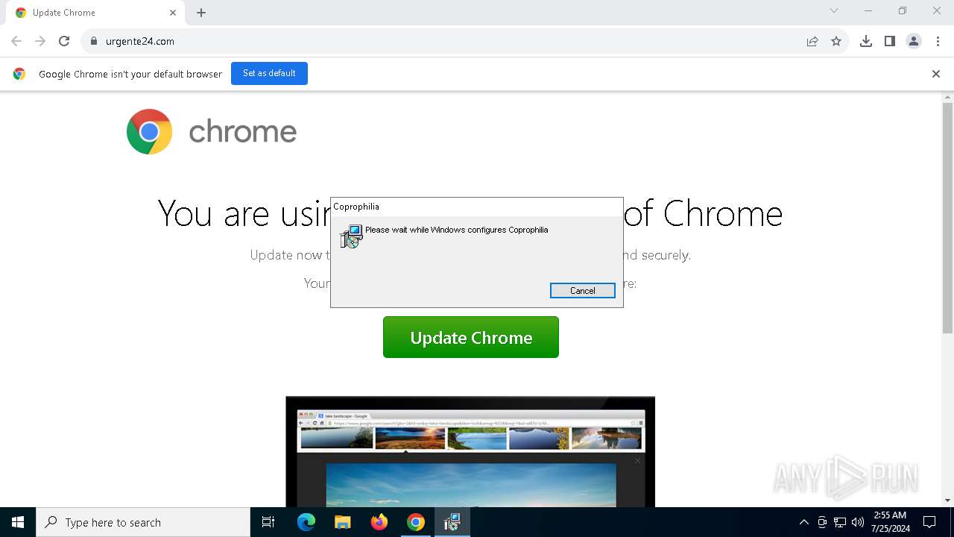Click the network tray icon

pyautogui.click(x=840, y=522)
